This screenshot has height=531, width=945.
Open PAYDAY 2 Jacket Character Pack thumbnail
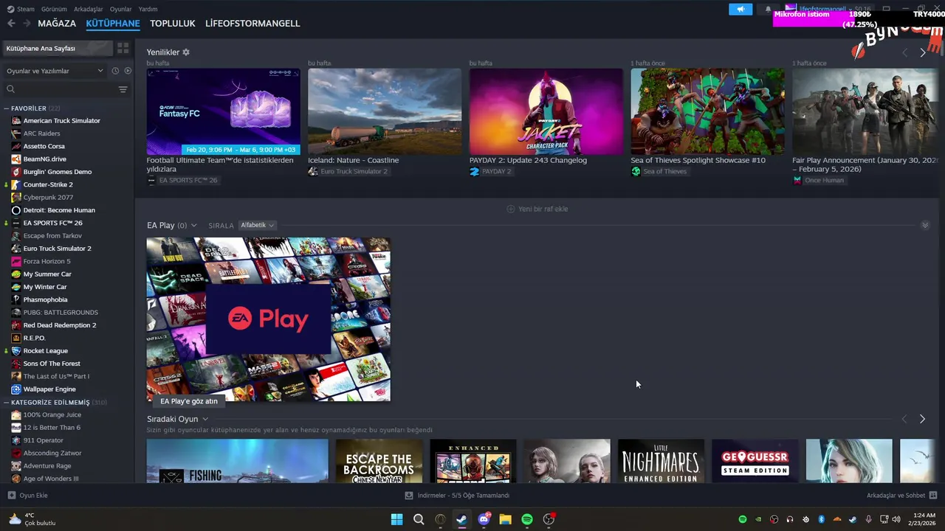coord(546,111)
